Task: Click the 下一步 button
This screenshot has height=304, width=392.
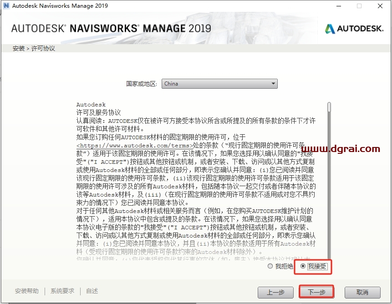Action: pos(316,292)
